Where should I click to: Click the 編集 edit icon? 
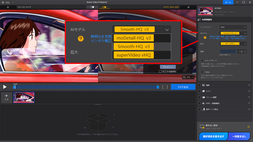[x=204, y=85]
